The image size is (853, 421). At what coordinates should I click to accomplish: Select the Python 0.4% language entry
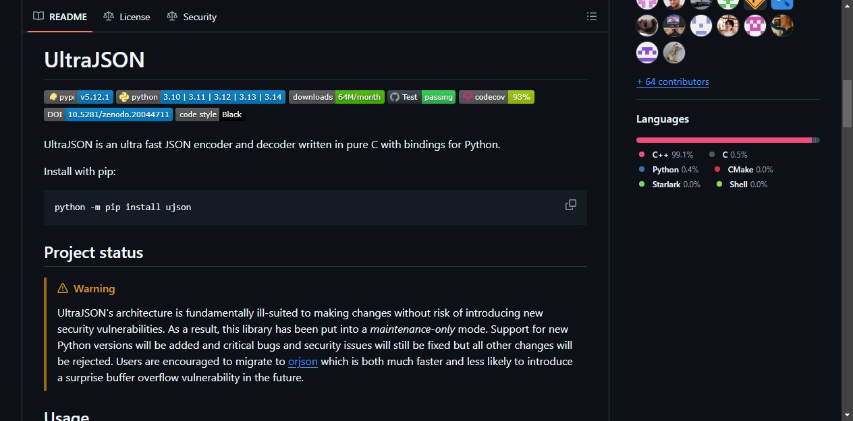pos(669,170)
